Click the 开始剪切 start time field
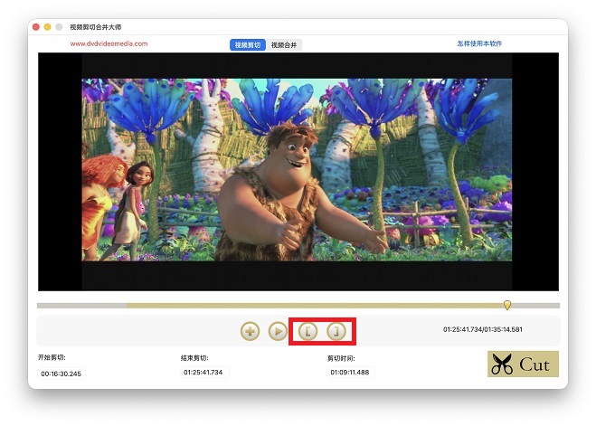This screenshot has height=426, width=596. 61,373
